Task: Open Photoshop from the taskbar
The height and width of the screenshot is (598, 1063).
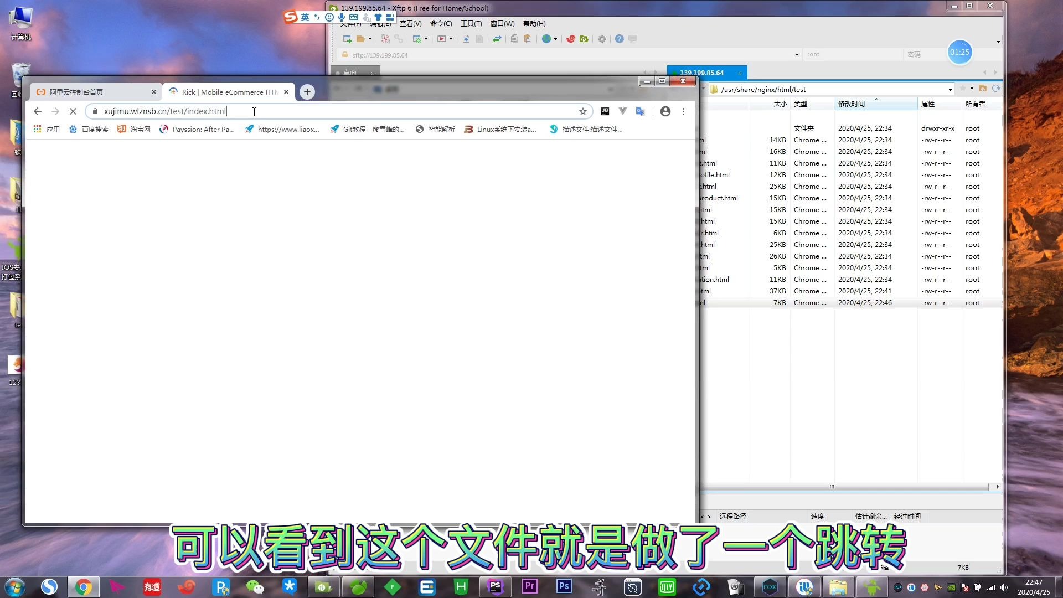Action: pos(564,586)
